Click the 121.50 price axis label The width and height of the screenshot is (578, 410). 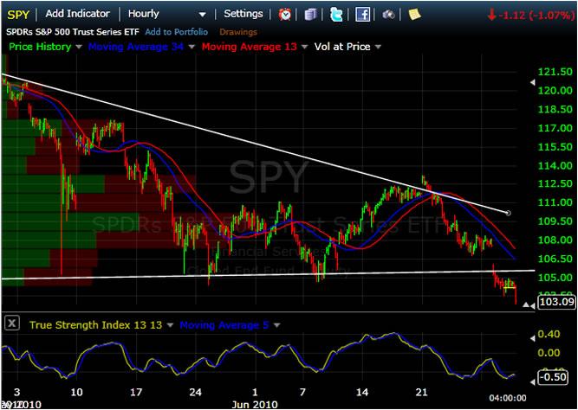555,72
